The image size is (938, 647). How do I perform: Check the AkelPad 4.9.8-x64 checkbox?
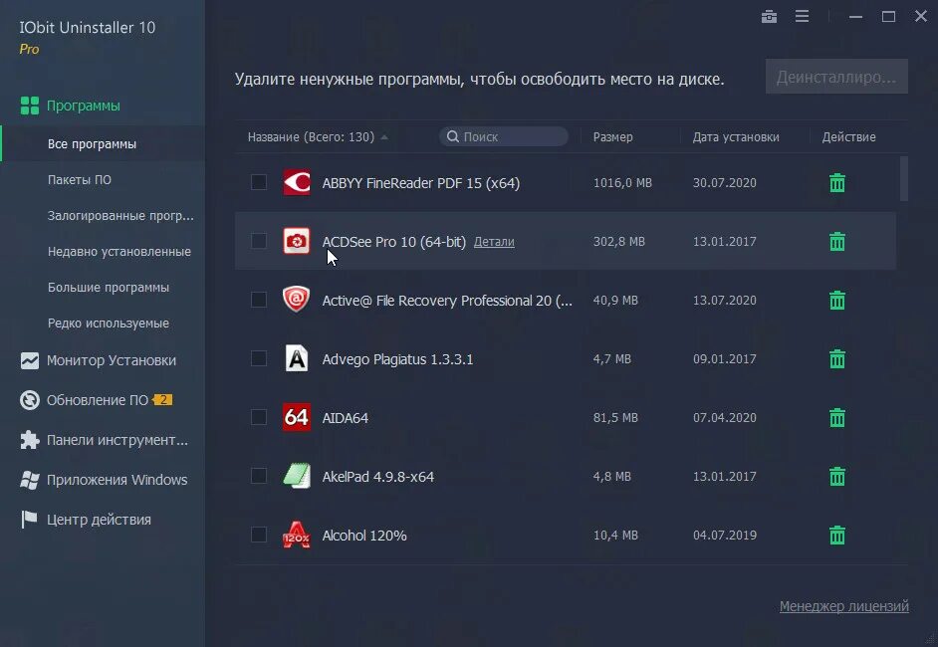point(259,476)
